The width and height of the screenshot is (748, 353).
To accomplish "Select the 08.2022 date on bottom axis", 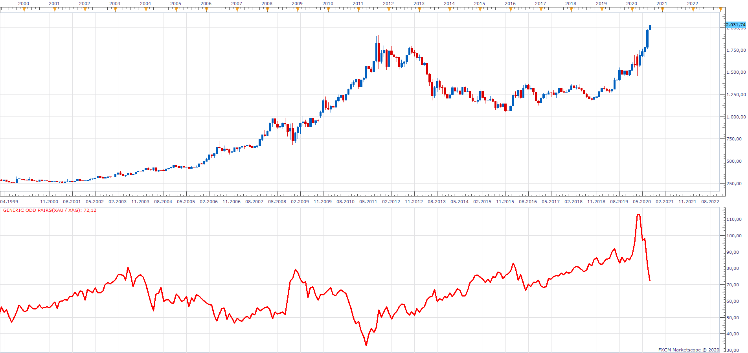I will (x=710, y=202).
